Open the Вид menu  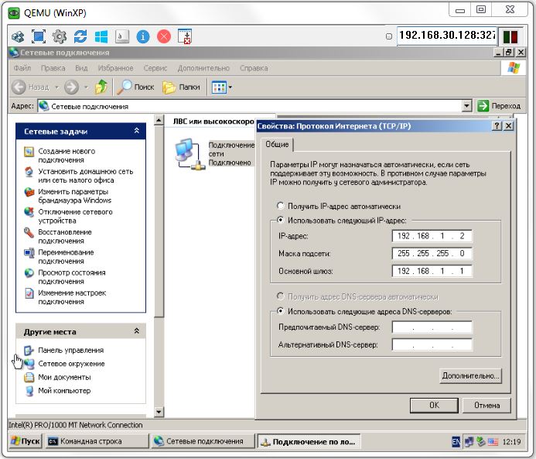tap(81, 68)
